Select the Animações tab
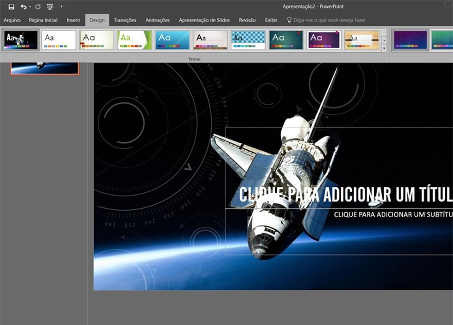Viewport: 453px width, 325px height. tap(157, 20)
